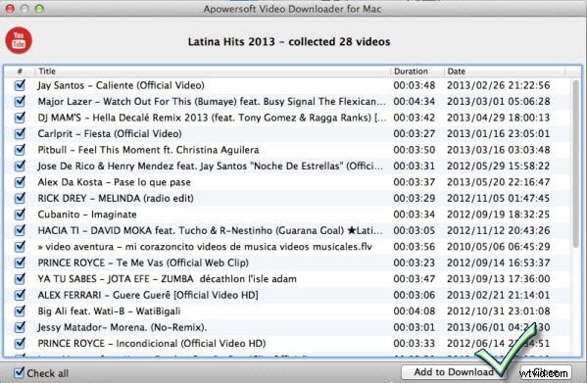The height and width of the screenshot is (383, 587).
Task: Click the # column header
Action: point(20,72)
